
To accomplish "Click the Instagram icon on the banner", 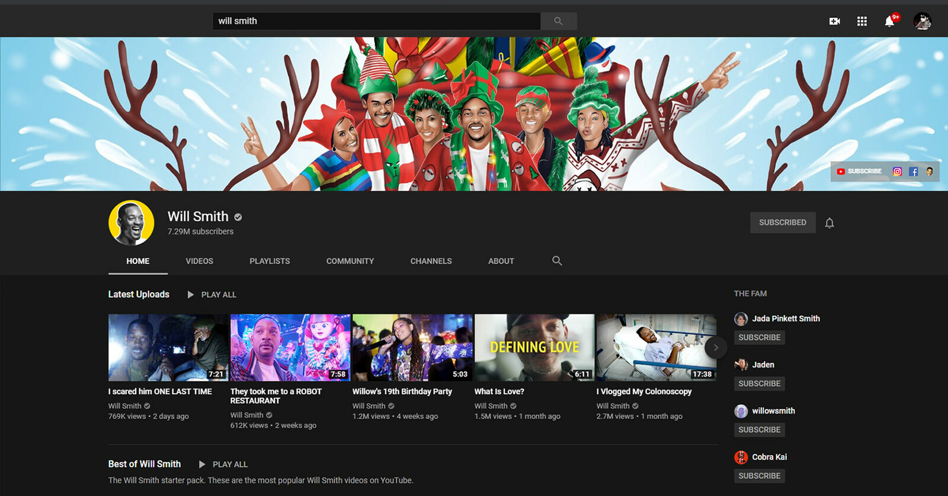I will 897,172.
